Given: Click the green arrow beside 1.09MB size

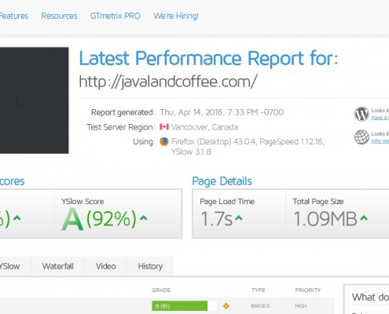Looking at the screenshot, I should tap(364, 218).
